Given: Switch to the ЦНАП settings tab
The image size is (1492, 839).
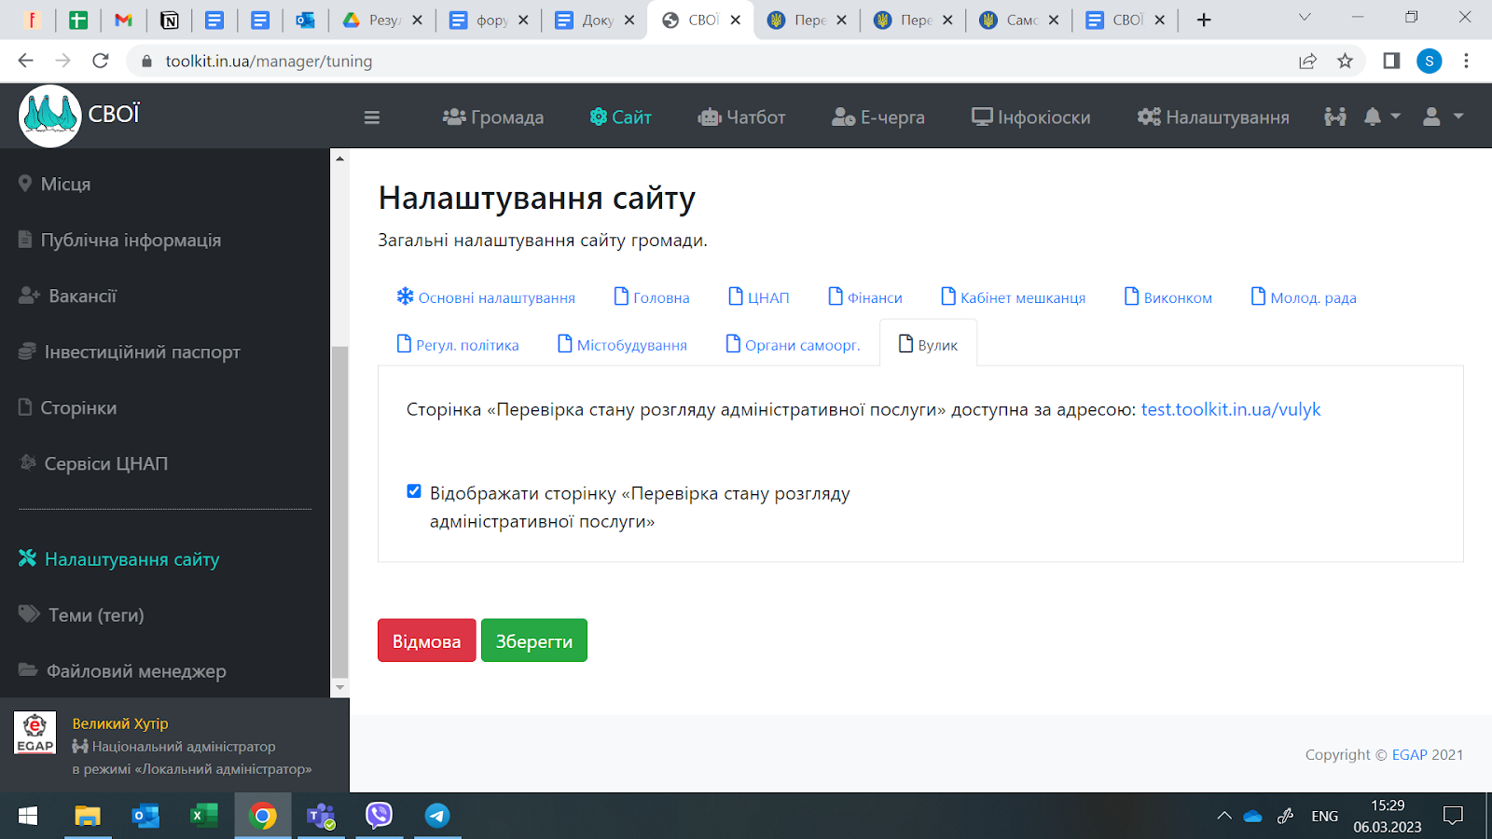Looking at the screenshot, I should 758,297.
